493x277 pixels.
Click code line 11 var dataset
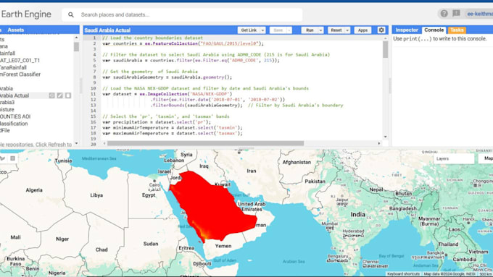click(x=167, y=94)
